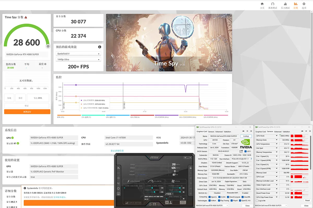Click the Export XML (导出 XML) button
313x208 pixels.
(x=38, y=98)
